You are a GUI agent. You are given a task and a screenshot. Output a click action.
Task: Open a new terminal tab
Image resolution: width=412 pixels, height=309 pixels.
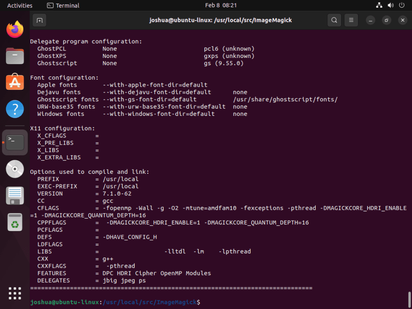pos(39,20)
